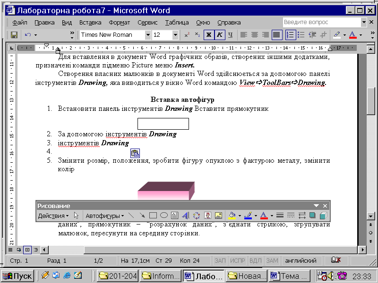Open the 3-D style options
378x283 pixels.
[x=323, y=216]
